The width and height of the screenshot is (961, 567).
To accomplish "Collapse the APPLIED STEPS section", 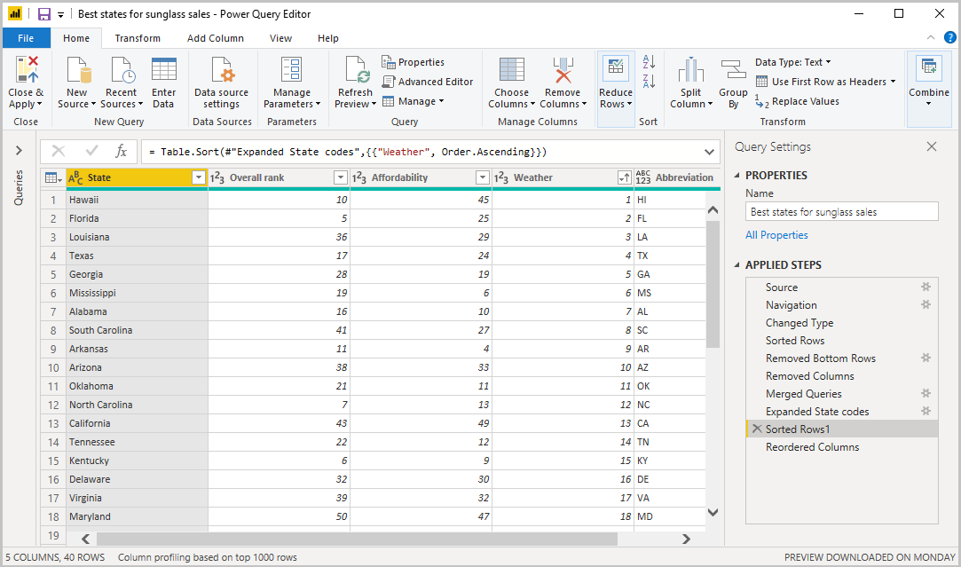I will pyautogui.click(x=737, y=264).
